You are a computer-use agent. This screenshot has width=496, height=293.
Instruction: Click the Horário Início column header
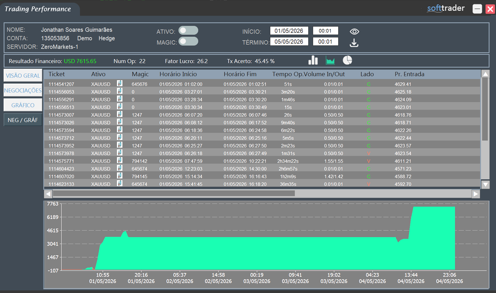(x=178, y=74)
